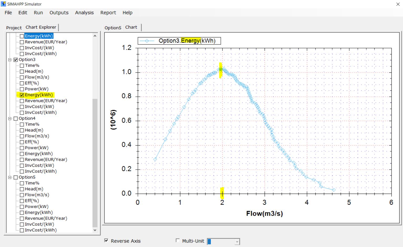
Task: Collapse the Option4 tree node
Action: 10,119
